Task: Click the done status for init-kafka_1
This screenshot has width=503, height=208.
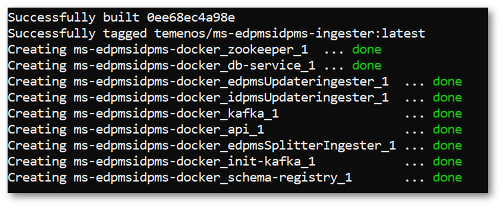Action: point(447,162)
